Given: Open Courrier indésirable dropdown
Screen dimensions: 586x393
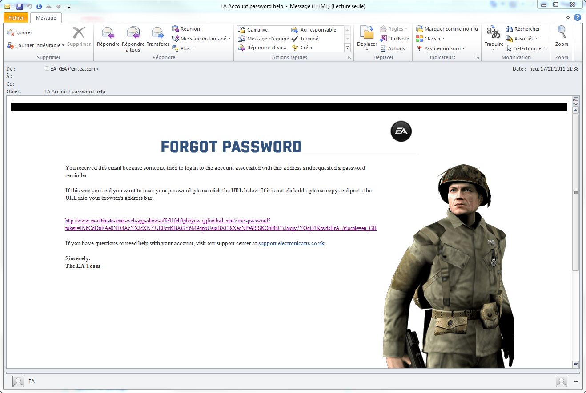Looking at the screenshot, I should point(63,45).
